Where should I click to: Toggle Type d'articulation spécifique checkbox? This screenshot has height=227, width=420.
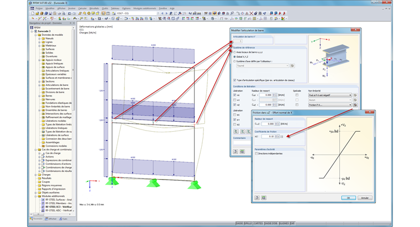pyautogui.click(x=235, y=80)
